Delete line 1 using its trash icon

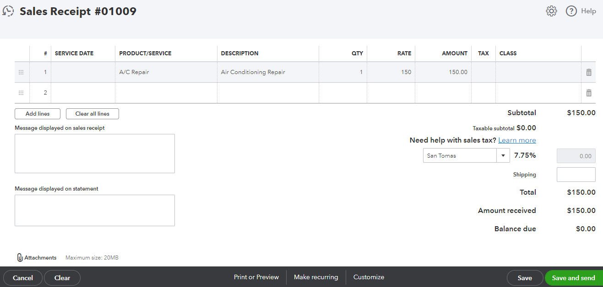pos(588,72)
